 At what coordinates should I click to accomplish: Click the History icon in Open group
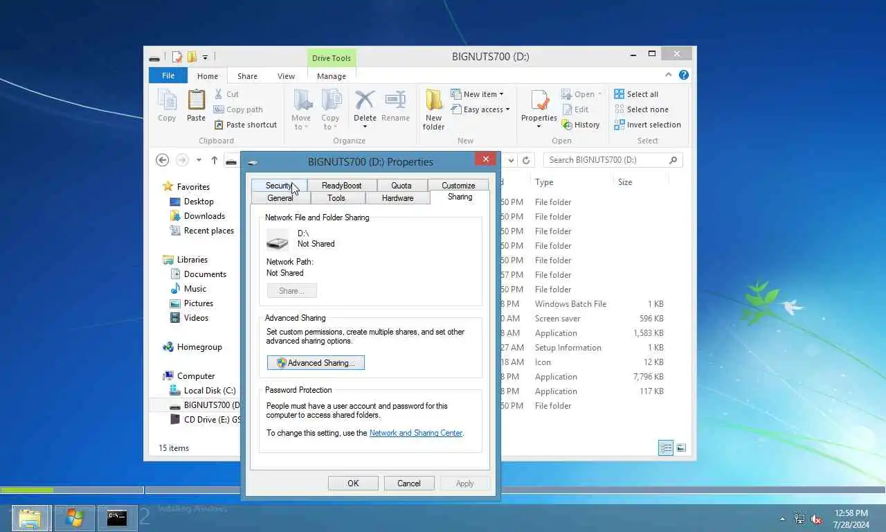567,125
